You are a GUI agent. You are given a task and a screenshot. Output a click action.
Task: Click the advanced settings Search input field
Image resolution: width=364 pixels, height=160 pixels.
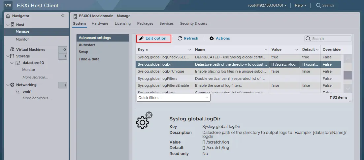[328, 39]
